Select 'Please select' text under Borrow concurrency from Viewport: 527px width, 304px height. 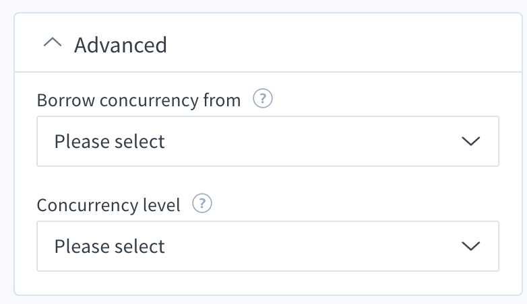110,142
